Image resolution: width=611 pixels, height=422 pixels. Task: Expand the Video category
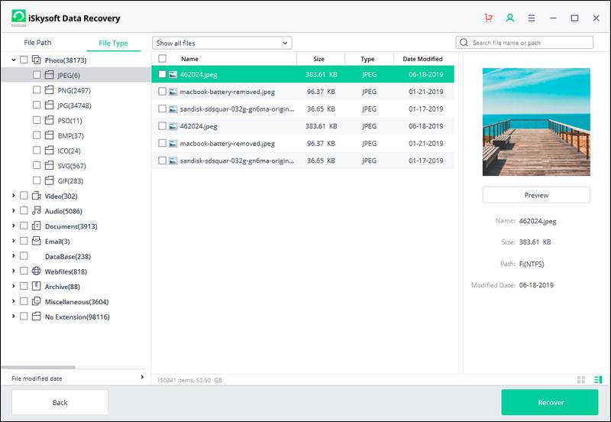(x=14, y=196)
